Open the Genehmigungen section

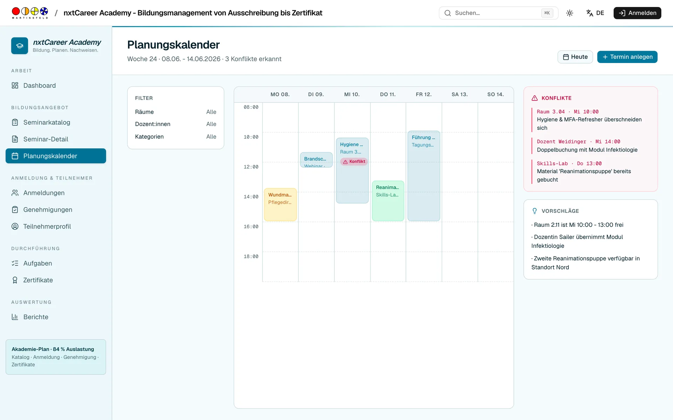pyautogui.click(x=56, y=210)
